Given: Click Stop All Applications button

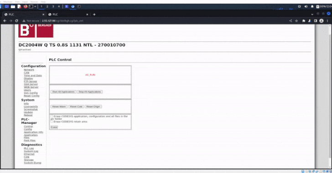Looking at the screenshot, I should tap(90, 92).
